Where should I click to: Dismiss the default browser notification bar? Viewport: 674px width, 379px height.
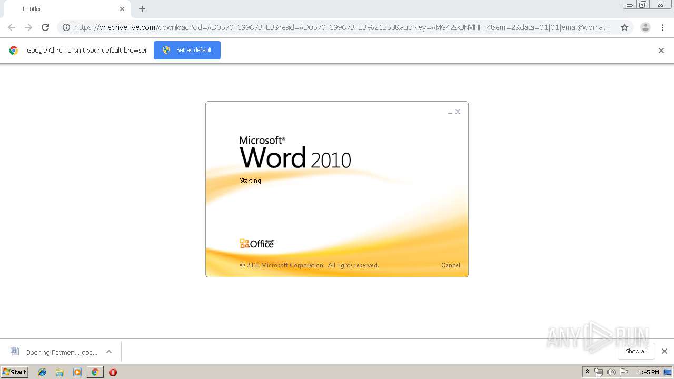(x=661, y=51)
